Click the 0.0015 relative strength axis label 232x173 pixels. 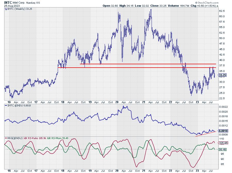223,121
